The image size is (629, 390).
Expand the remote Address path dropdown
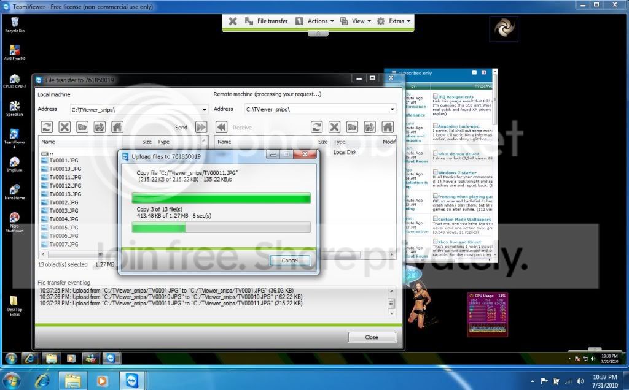pyautogui.click(x=393, y=109)
